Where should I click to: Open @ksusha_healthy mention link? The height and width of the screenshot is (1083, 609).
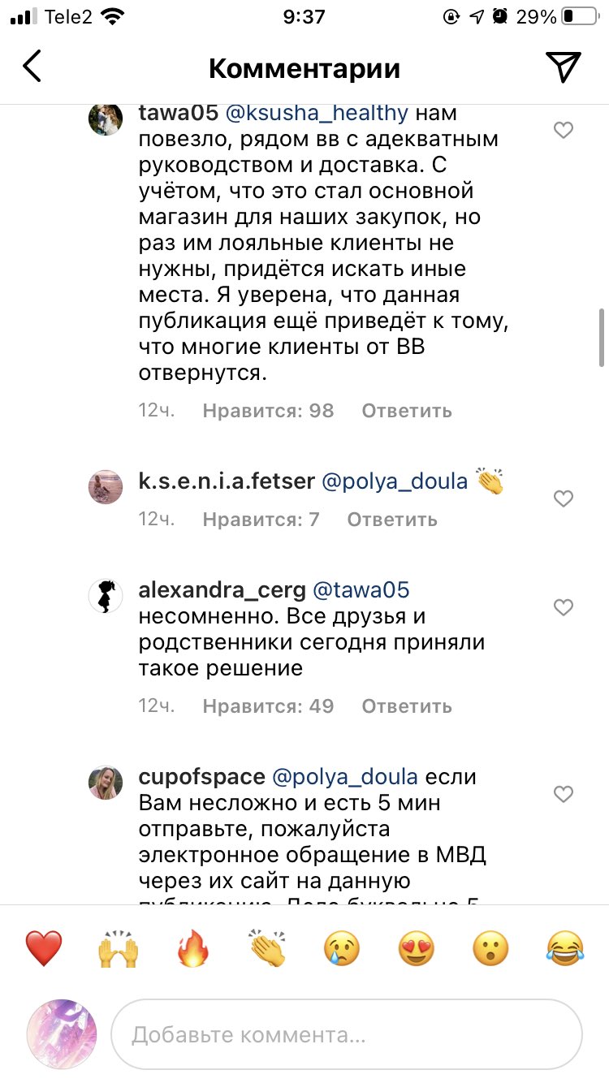pos(316,114)
